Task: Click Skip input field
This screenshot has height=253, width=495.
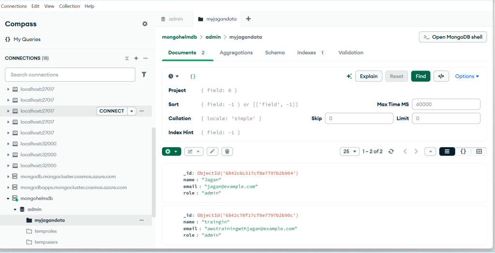Action: point(359,118)
